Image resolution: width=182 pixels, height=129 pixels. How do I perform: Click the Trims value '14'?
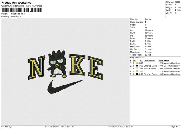(146, 27)
